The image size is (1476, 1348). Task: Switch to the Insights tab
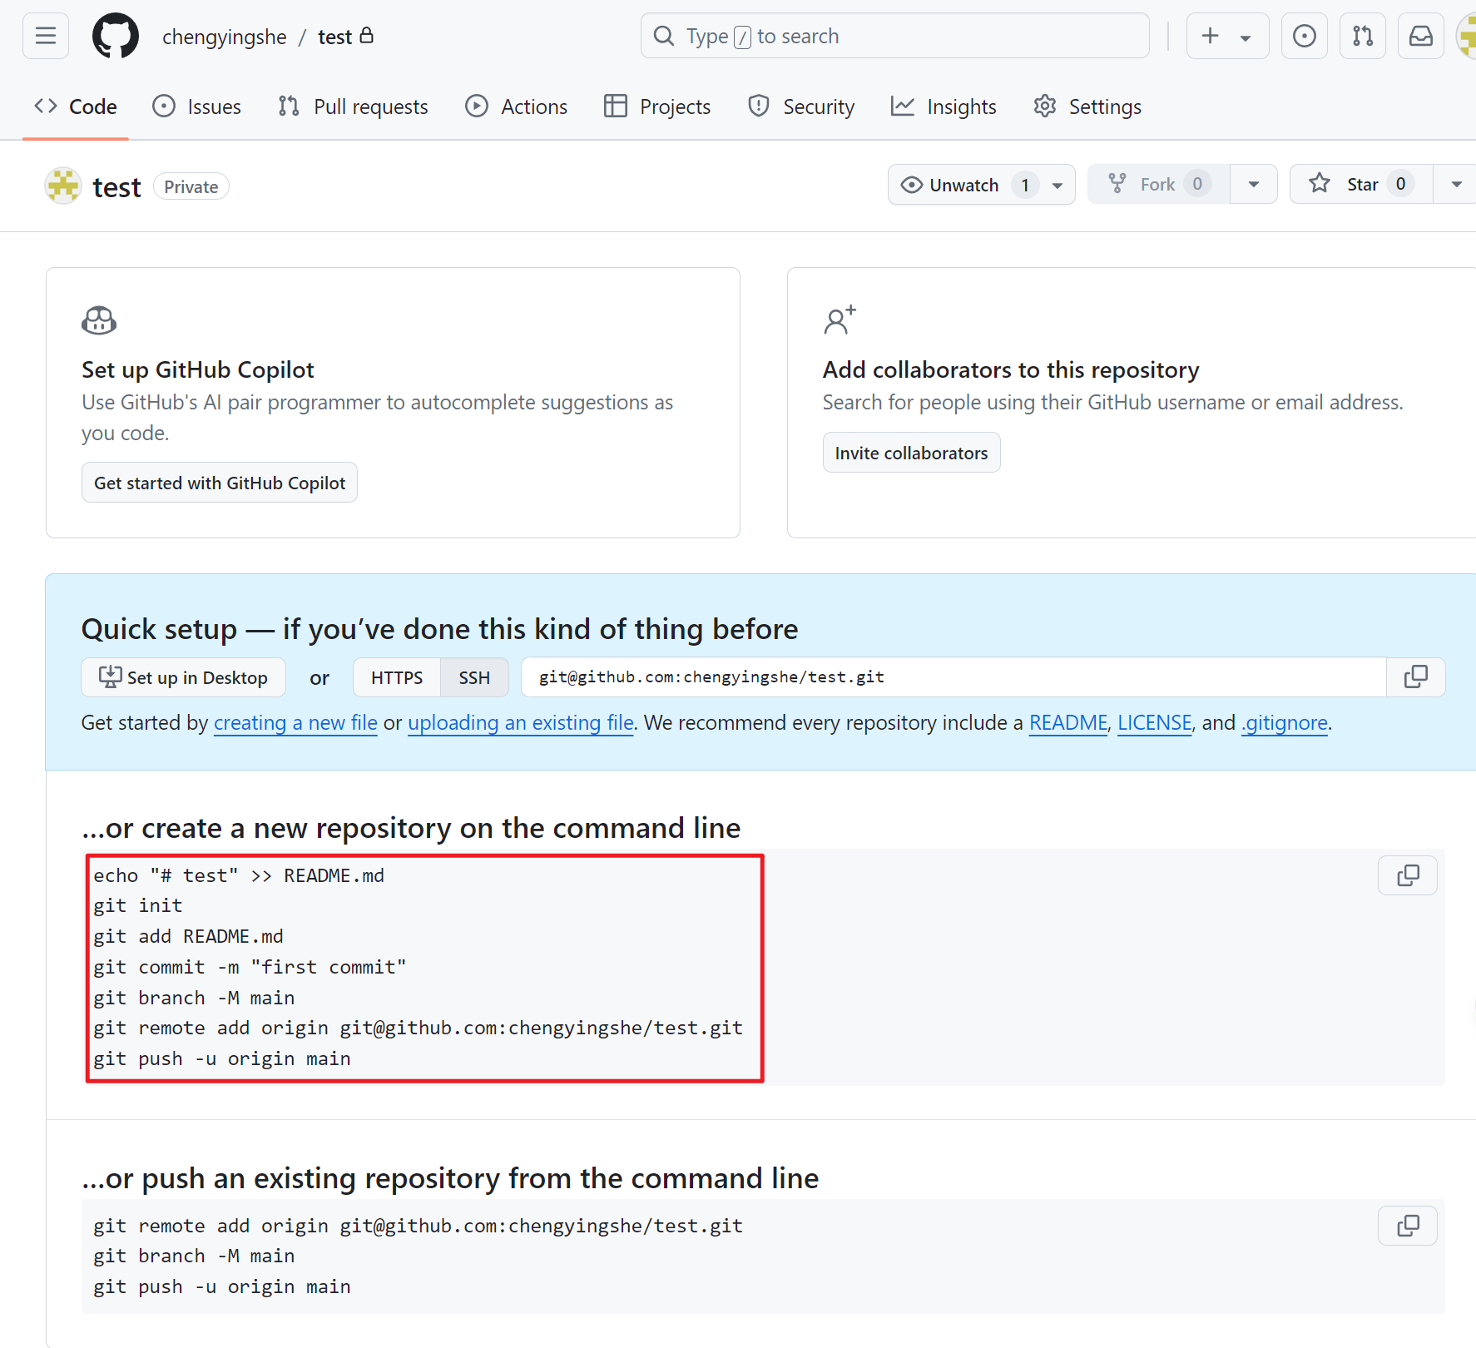(x=944, y=107)
